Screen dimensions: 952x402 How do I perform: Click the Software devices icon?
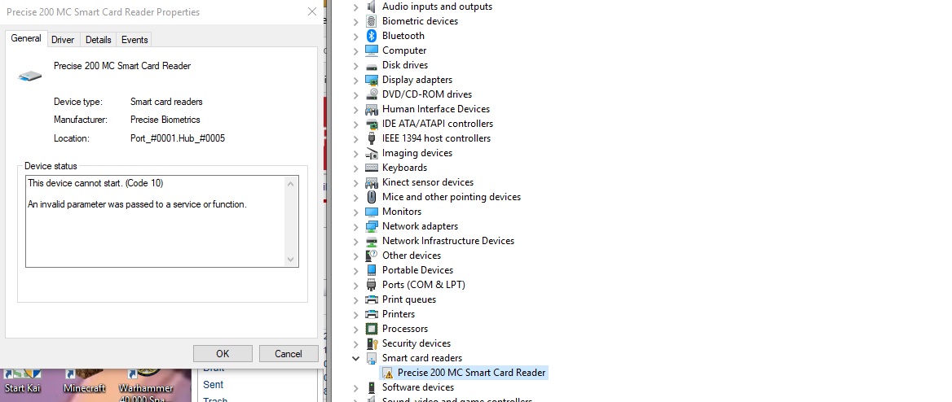coord(372,387)
